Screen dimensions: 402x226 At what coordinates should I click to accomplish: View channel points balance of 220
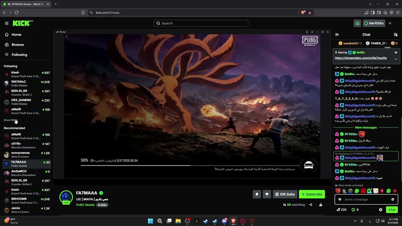(341, 210)
